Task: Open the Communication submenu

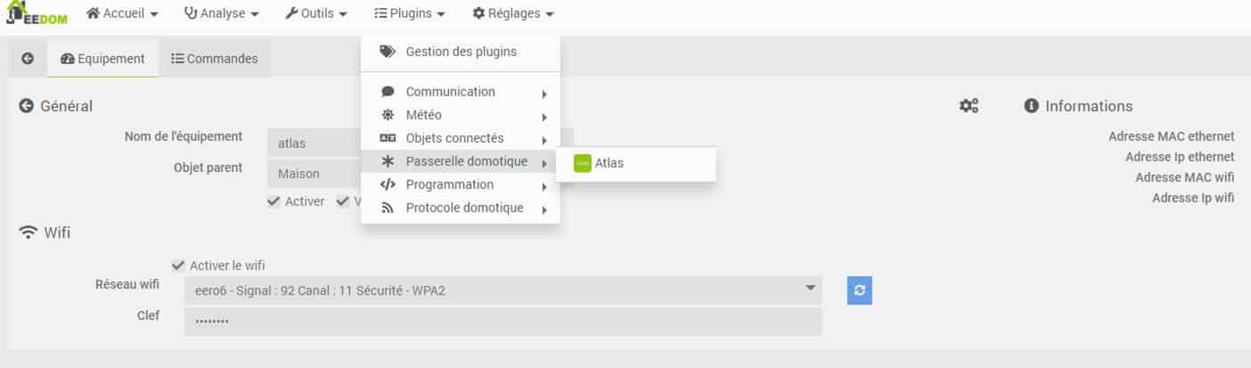Action: [x=461, y=92]
